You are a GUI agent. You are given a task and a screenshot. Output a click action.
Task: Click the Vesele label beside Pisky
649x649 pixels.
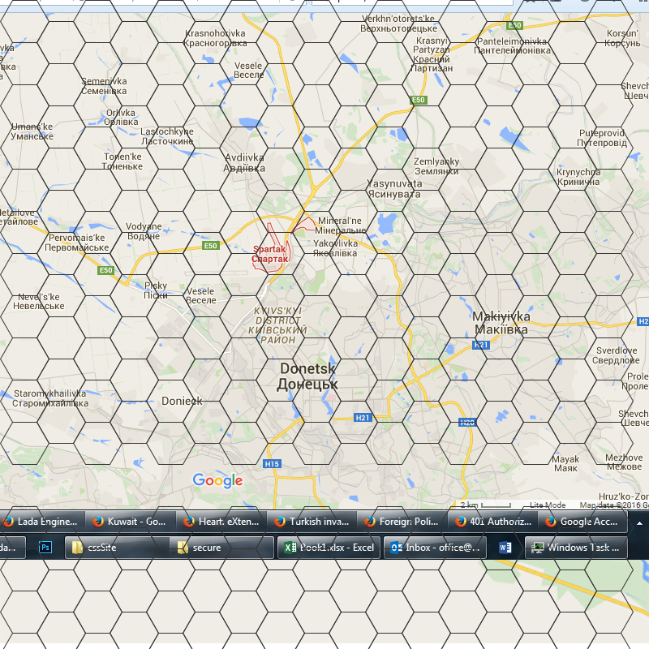coord(200,295)
